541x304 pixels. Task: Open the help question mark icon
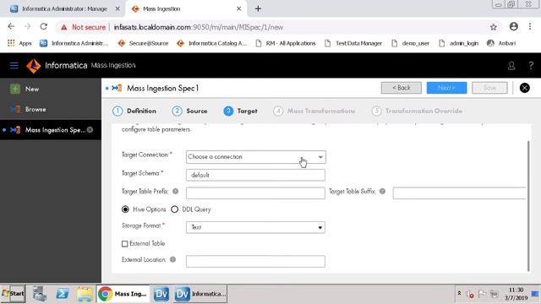point(531,66)
